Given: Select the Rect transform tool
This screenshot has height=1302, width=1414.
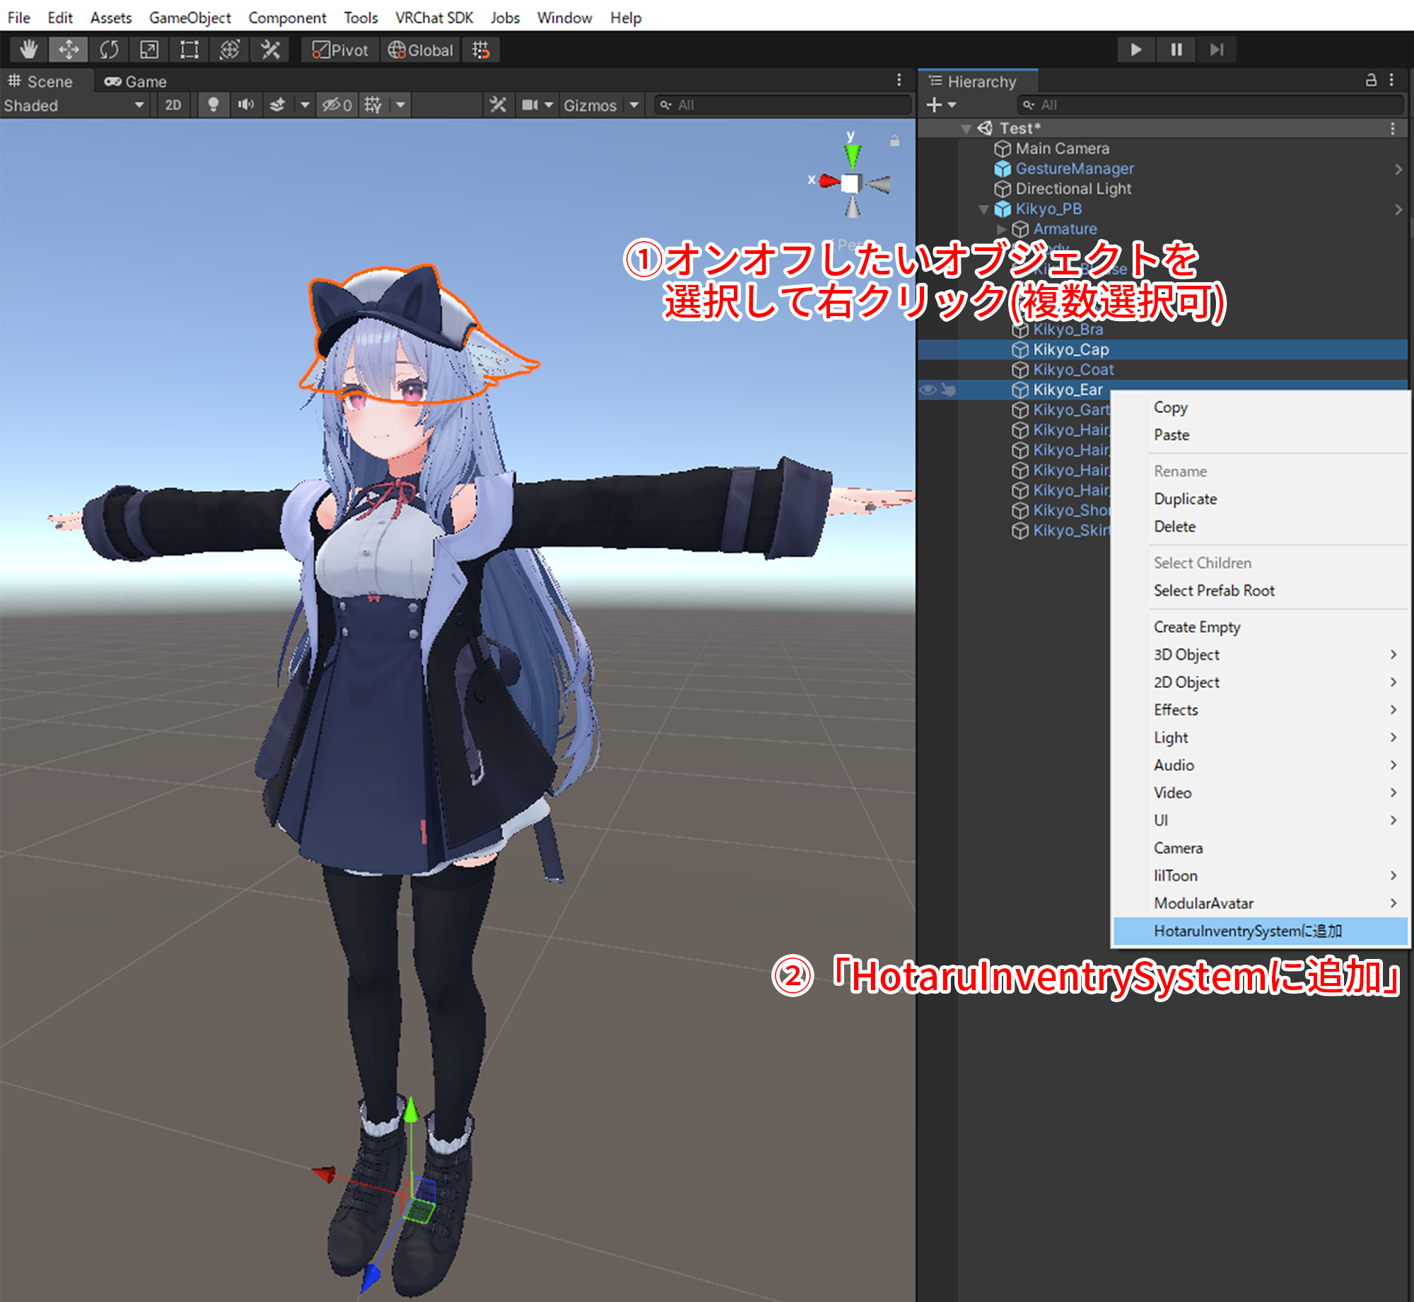Looking at the screenshot, I should 189,50.
